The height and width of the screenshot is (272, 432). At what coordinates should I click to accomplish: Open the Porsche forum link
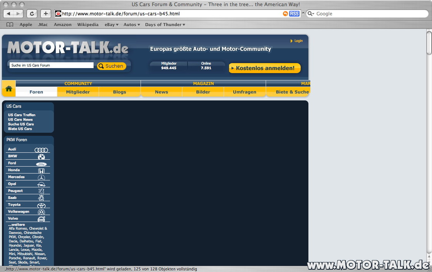point(15,258)
